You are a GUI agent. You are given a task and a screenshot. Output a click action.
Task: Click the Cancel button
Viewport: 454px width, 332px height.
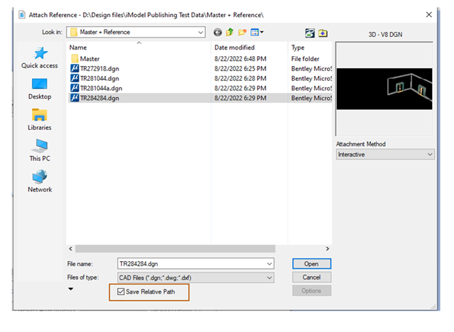click(x=311, y=277)
